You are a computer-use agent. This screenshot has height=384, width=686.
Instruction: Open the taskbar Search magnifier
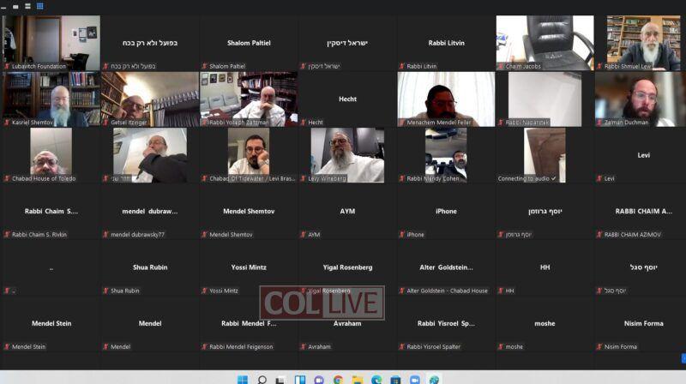coord(262,379)
